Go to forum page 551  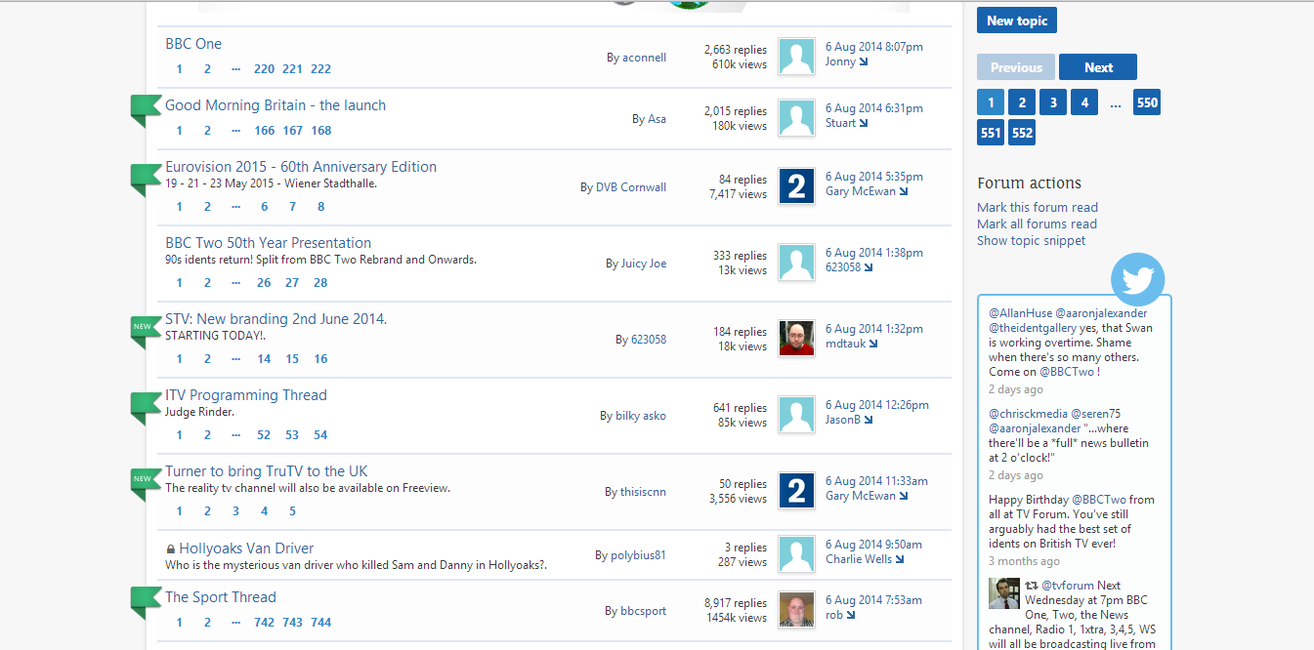click(x=991, y=133)
